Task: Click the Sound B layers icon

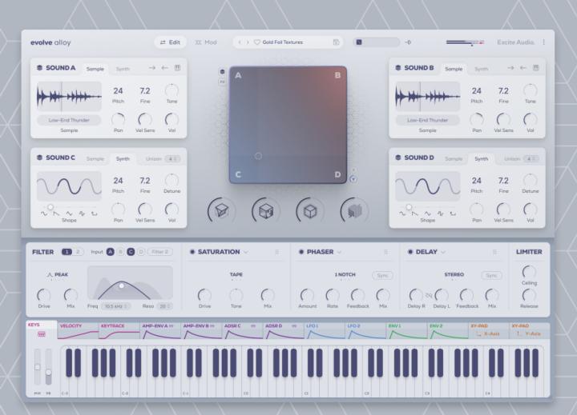Action: point(397,68)
